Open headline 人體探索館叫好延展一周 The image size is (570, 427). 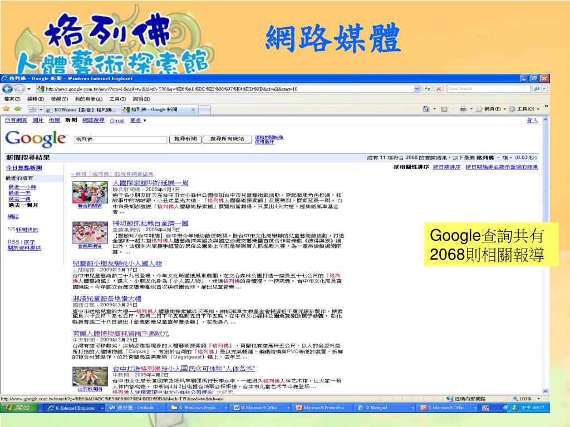[x=150, y=183]
